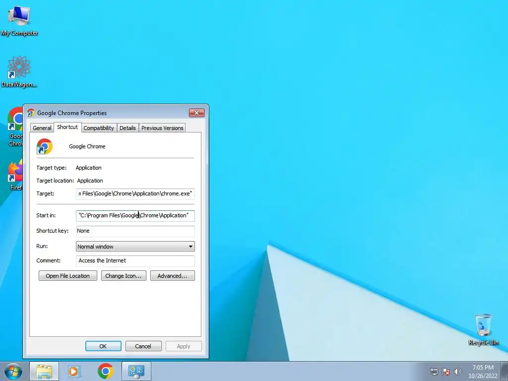The image size is (508, 381).
Task: Click the Chrome shortcut icon in Properties
Action: 44,146
